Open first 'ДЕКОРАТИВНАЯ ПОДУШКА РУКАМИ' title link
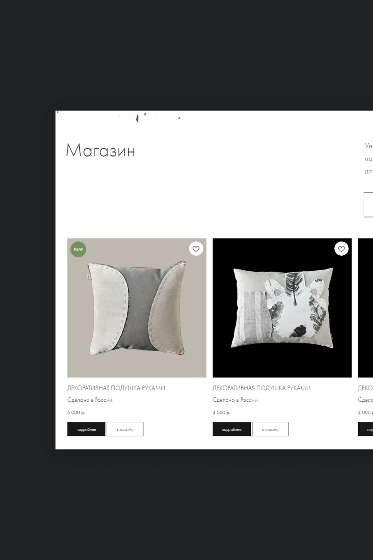373x560 pixels. 116,388
